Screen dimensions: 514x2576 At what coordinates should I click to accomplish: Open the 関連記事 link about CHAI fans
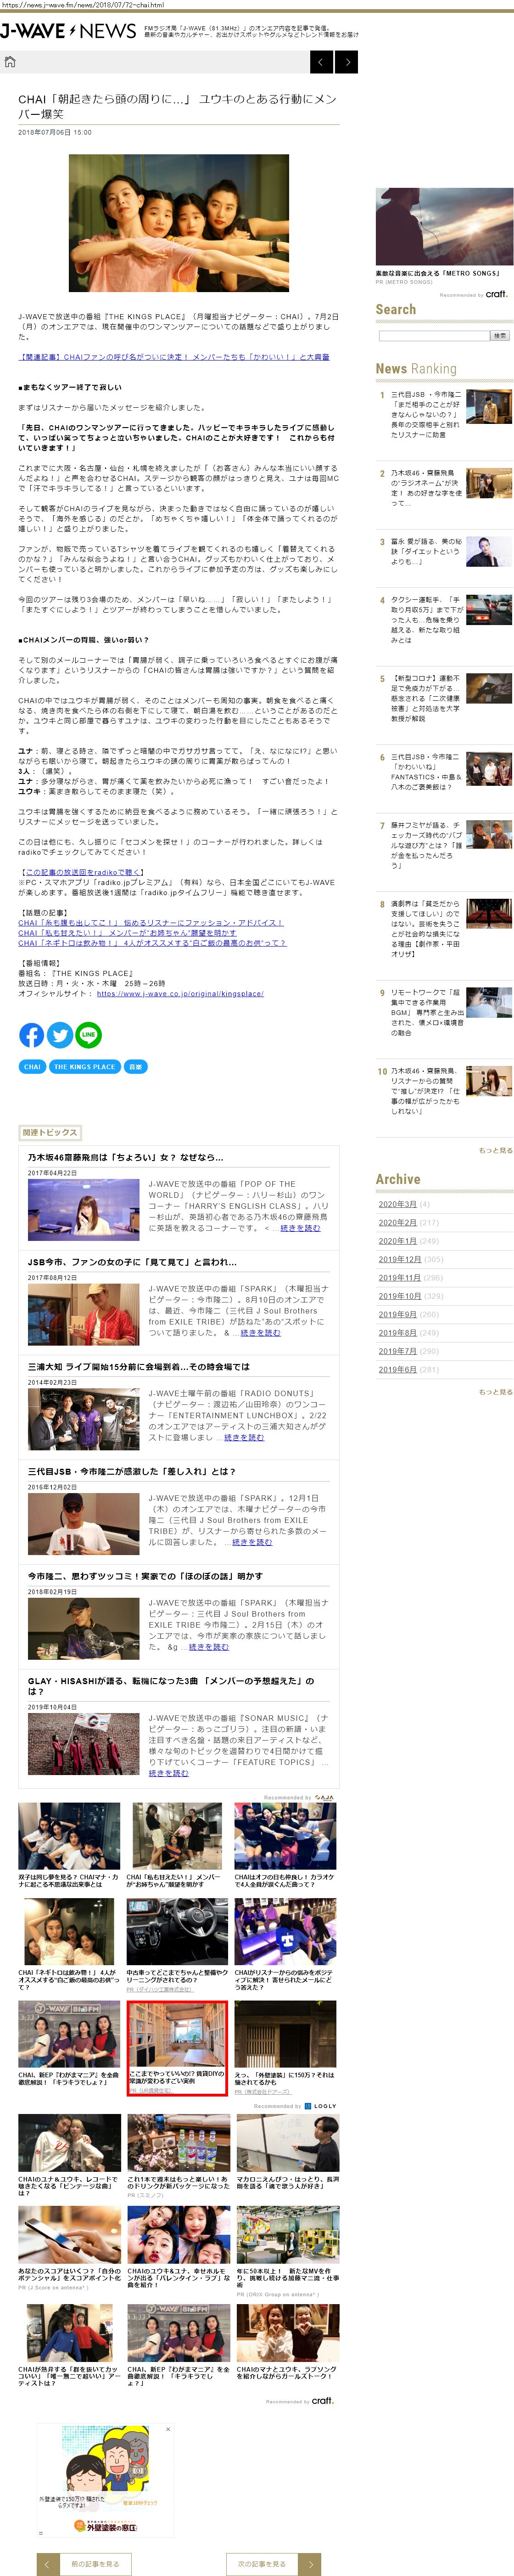(174, 356)
